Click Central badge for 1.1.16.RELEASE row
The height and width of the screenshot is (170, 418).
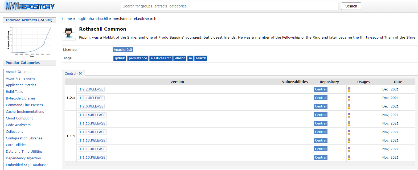coord(321,115)
